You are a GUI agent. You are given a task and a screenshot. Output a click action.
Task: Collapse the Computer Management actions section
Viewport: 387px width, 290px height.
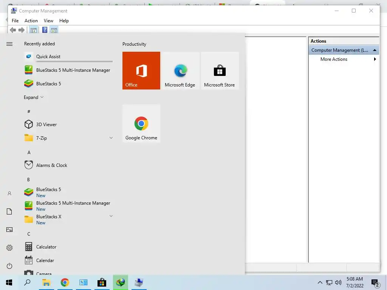pos(375,50)
